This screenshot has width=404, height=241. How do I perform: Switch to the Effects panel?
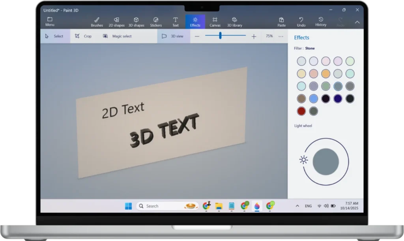tap(195, 22)
